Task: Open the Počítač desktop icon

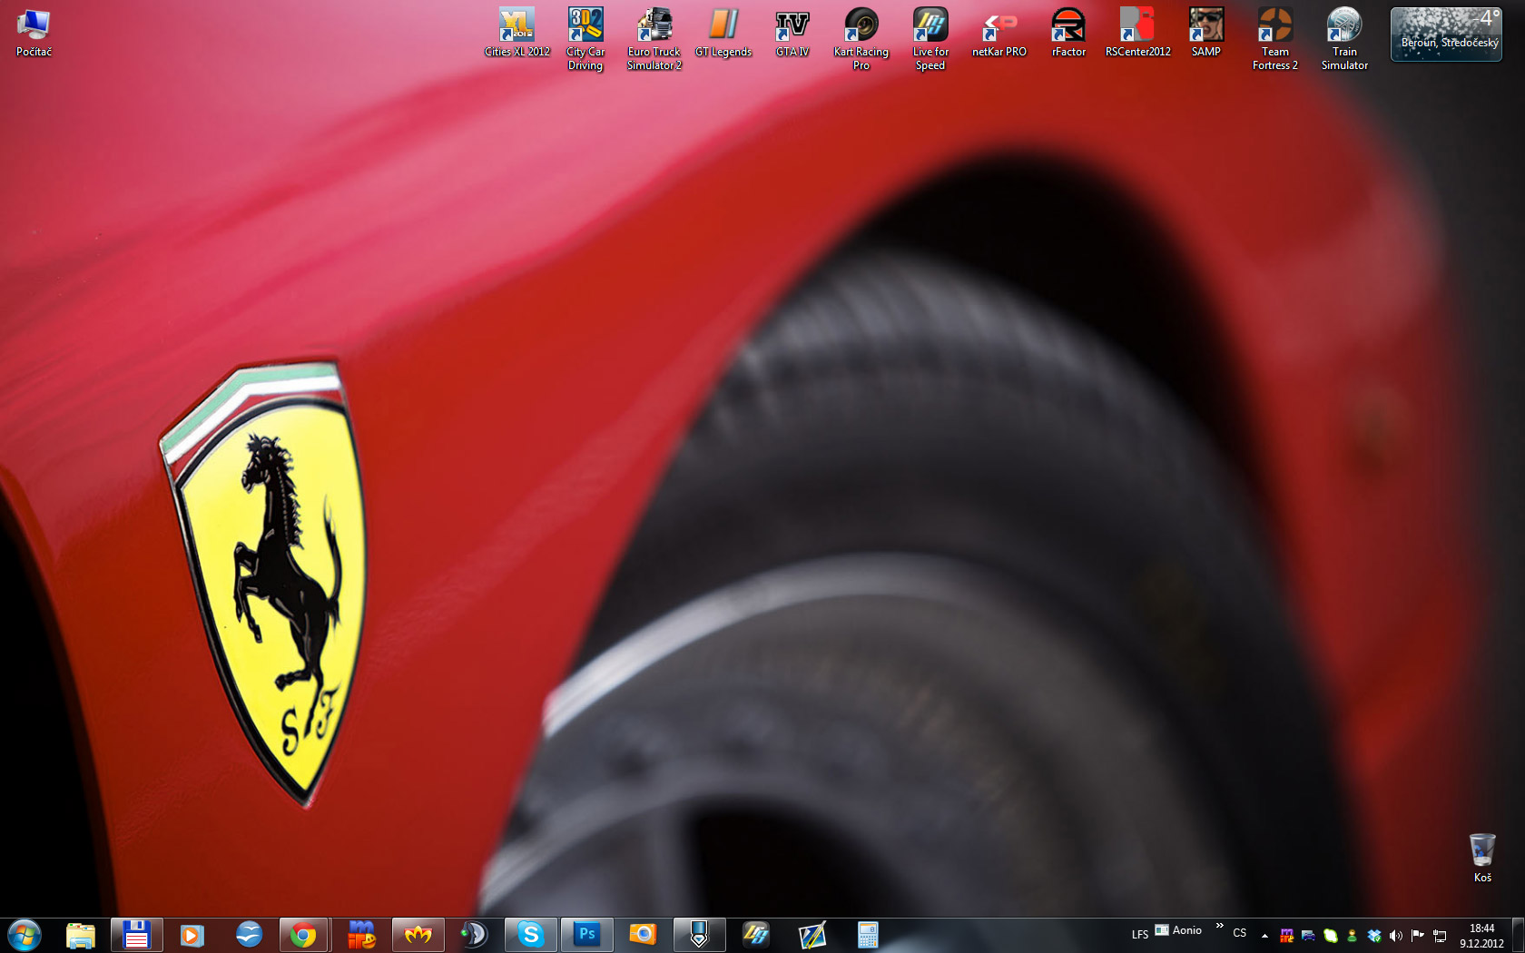Action: point(34,33)
